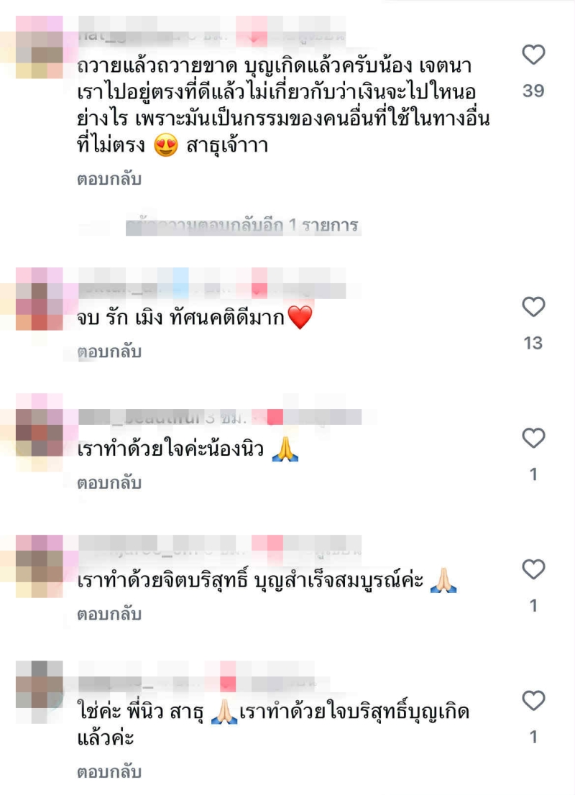View the 13 likes count

click(533, 344)
